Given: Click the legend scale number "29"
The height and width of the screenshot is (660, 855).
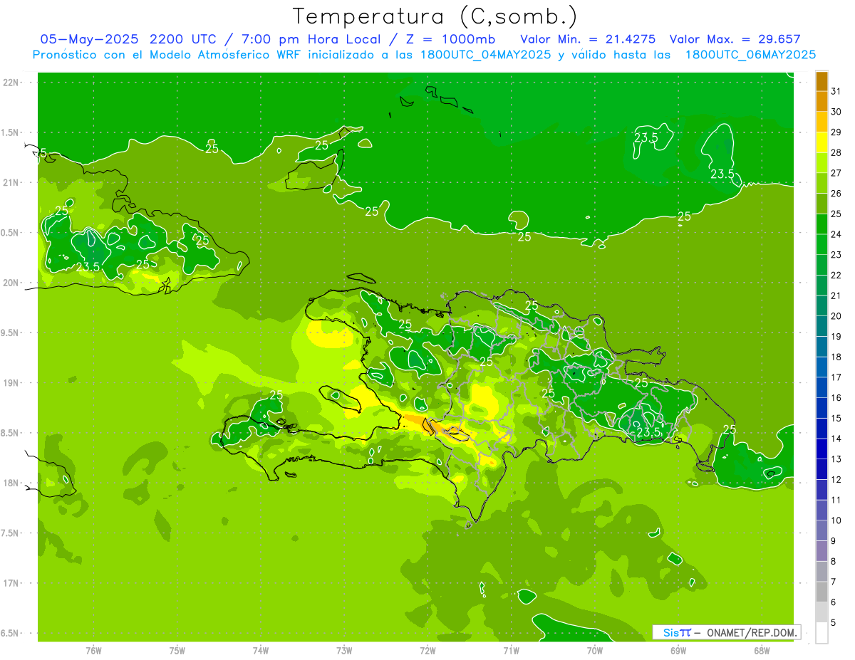Looking at the screenshot, I should (x=836, y=132).
